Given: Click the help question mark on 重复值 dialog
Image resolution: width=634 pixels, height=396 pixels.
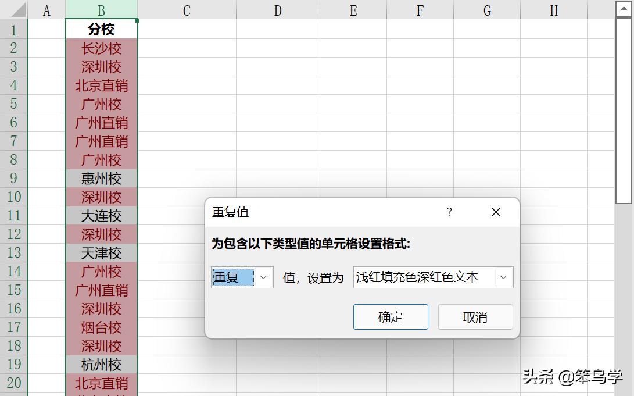Looking at the screenshot, I should click(x=449, y=212).
